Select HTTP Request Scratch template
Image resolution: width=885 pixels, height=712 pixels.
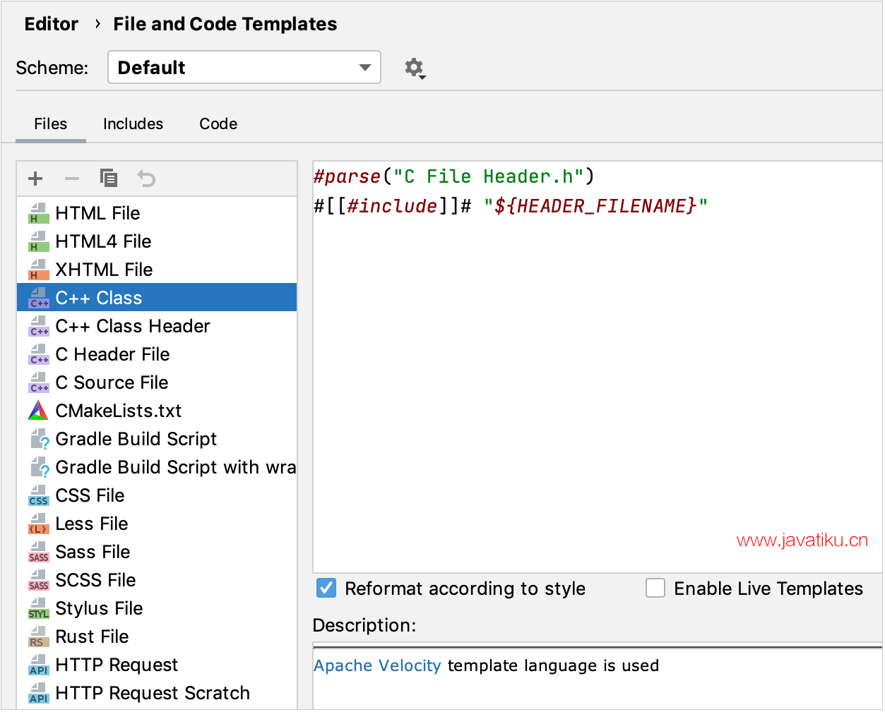click(153, 693)
